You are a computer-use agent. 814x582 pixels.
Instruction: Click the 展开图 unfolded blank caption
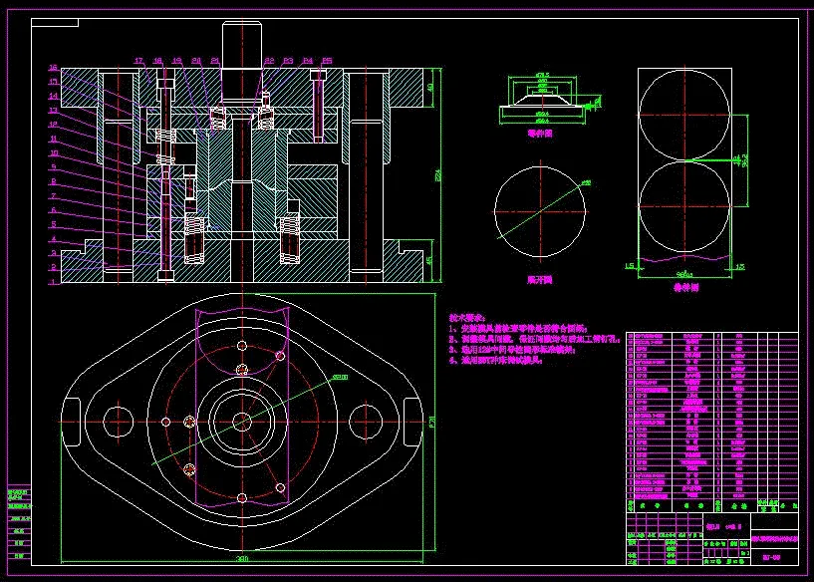(539, 279)
